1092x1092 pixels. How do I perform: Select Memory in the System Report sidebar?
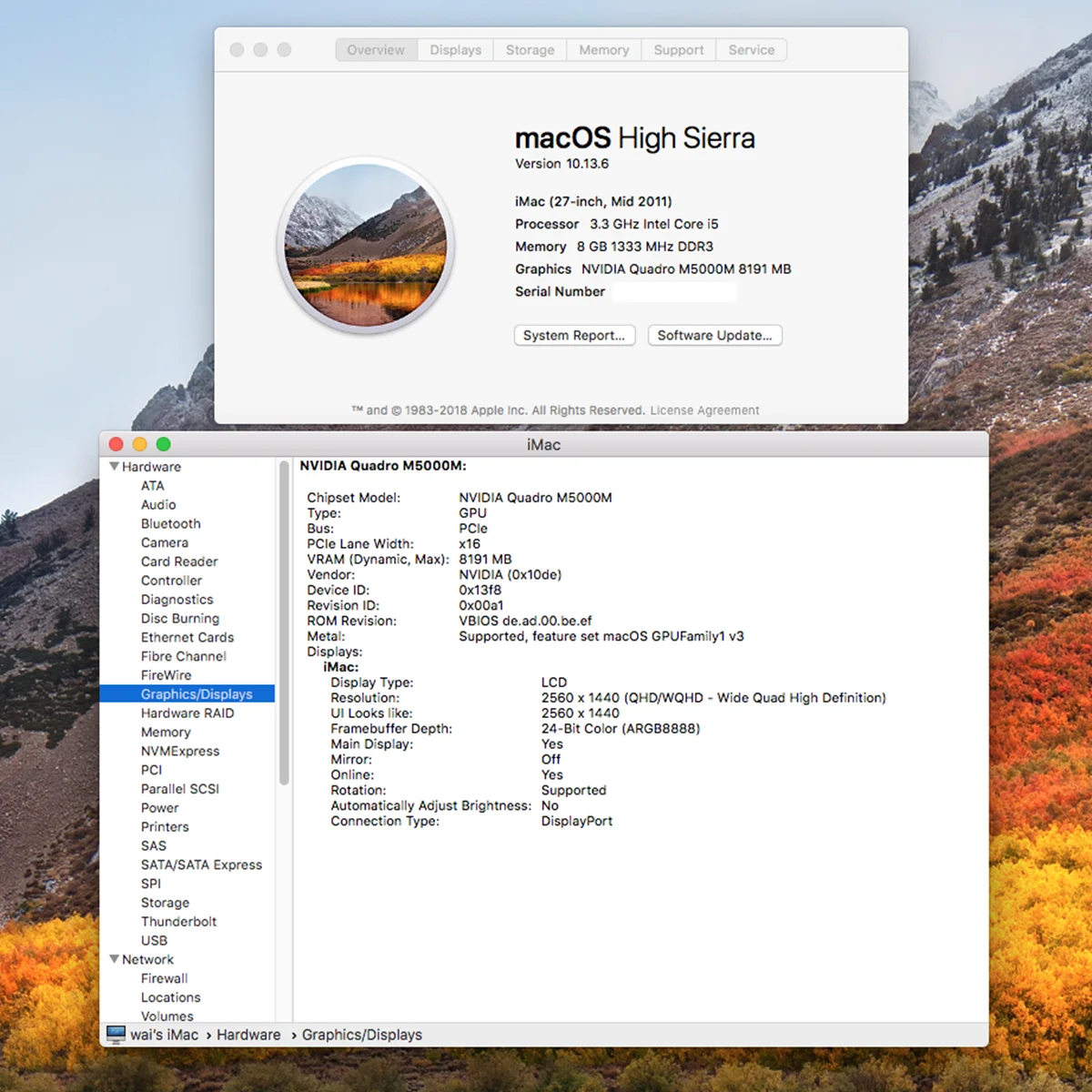pos(166,733)
